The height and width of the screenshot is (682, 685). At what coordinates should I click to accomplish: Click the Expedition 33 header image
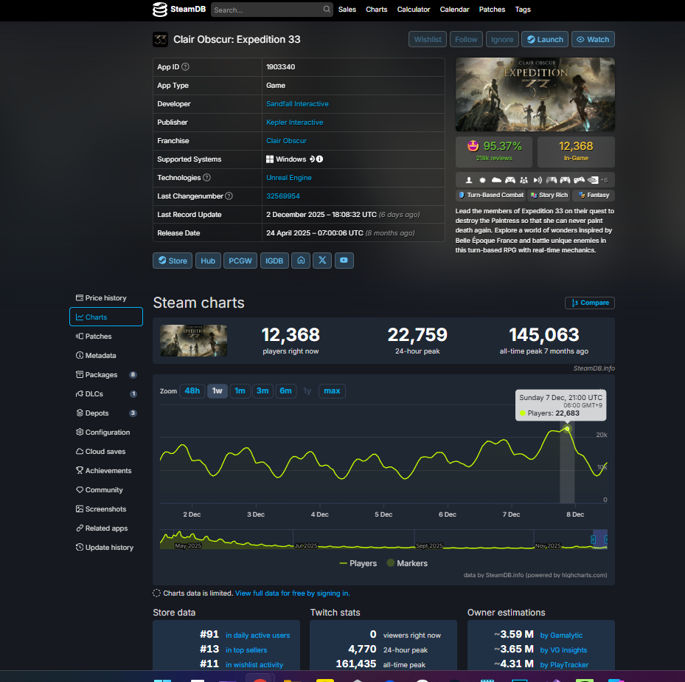pos(535,94)
